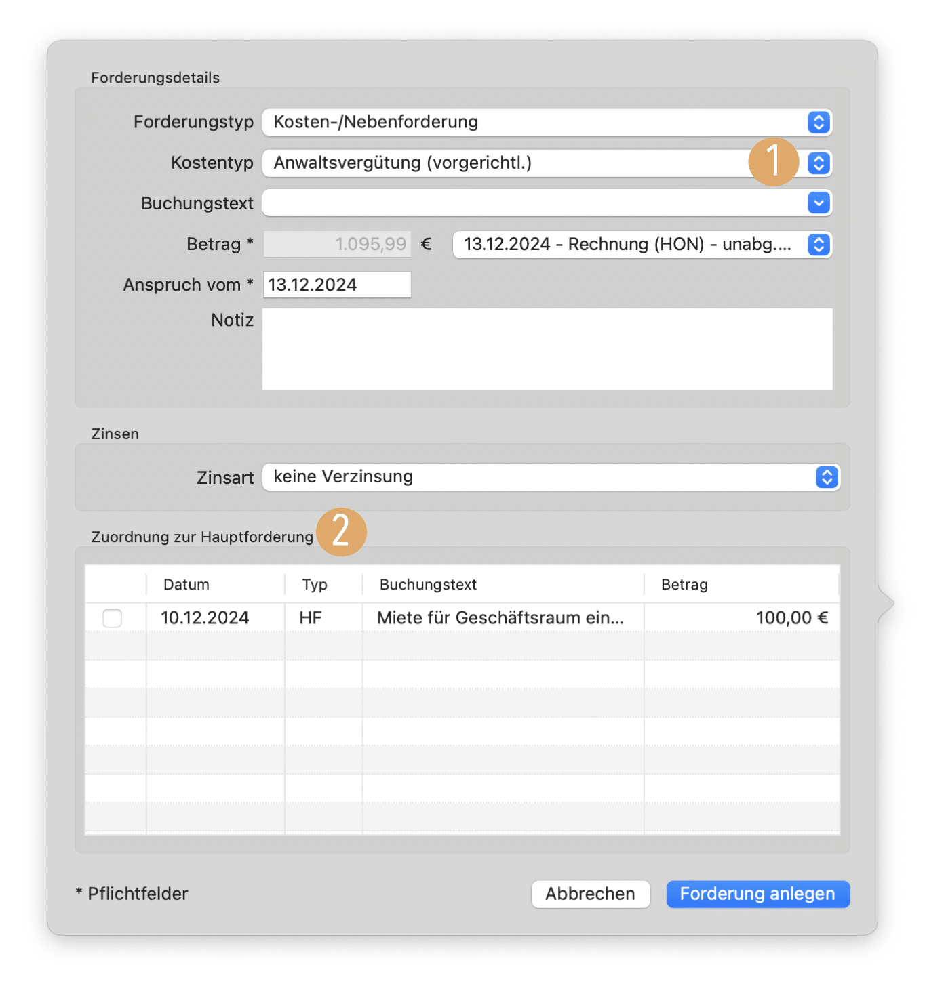Open the Forderungstyp dropdown
The image size is (925, 988).
click(x=547, y=123)
